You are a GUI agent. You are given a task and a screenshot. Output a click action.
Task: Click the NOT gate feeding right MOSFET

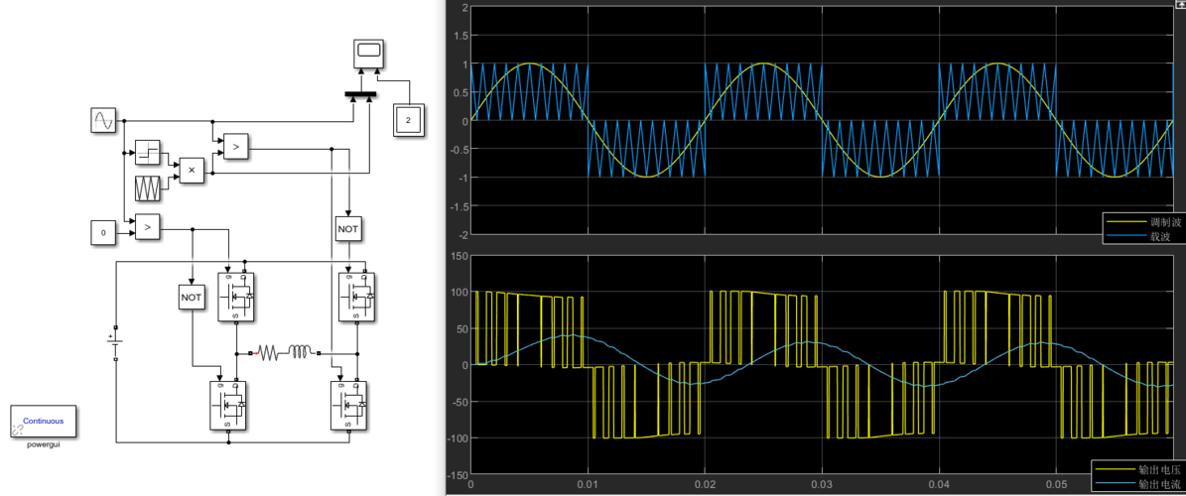pyautogui.click(x=347, y=228)
